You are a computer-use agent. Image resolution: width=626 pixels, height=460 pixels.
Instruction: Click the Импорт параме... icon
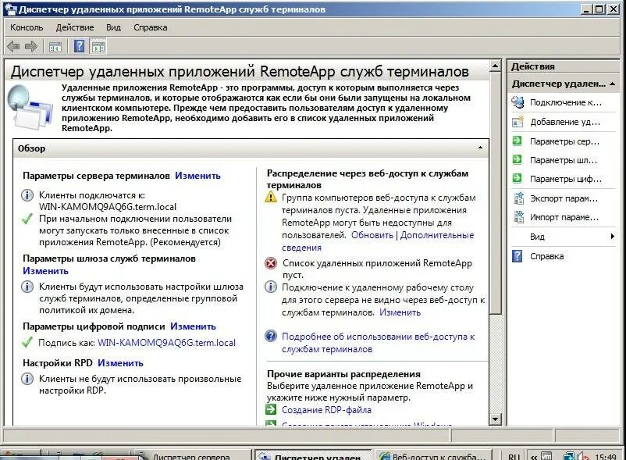tap(518, 217)
